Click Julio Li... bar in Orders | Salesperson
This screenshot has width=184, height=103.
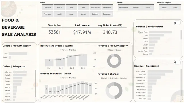point(20,72)
